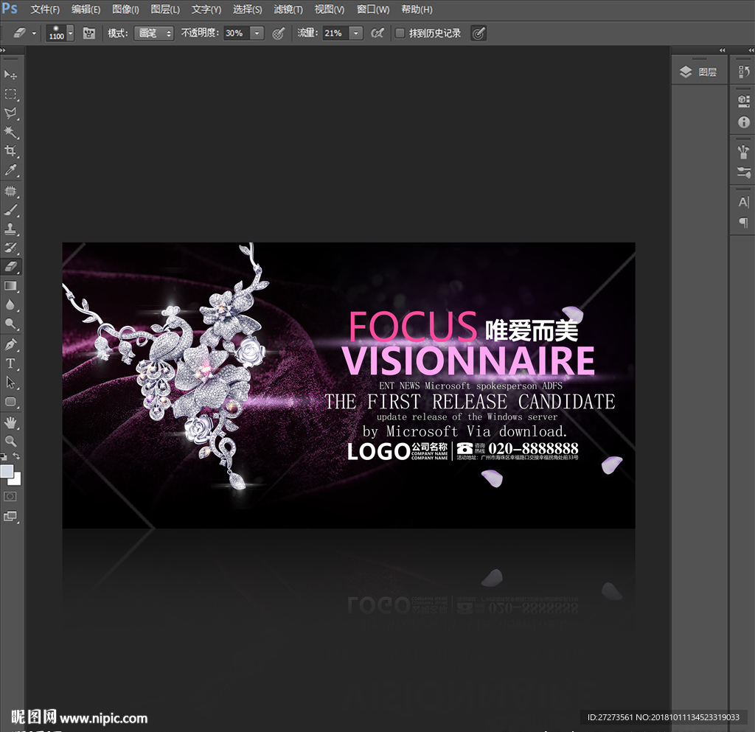Enable the 抹到历史记录 checkbox
Image resolution: width=755 pixels, height=732 pixels.
pos(400,33)
